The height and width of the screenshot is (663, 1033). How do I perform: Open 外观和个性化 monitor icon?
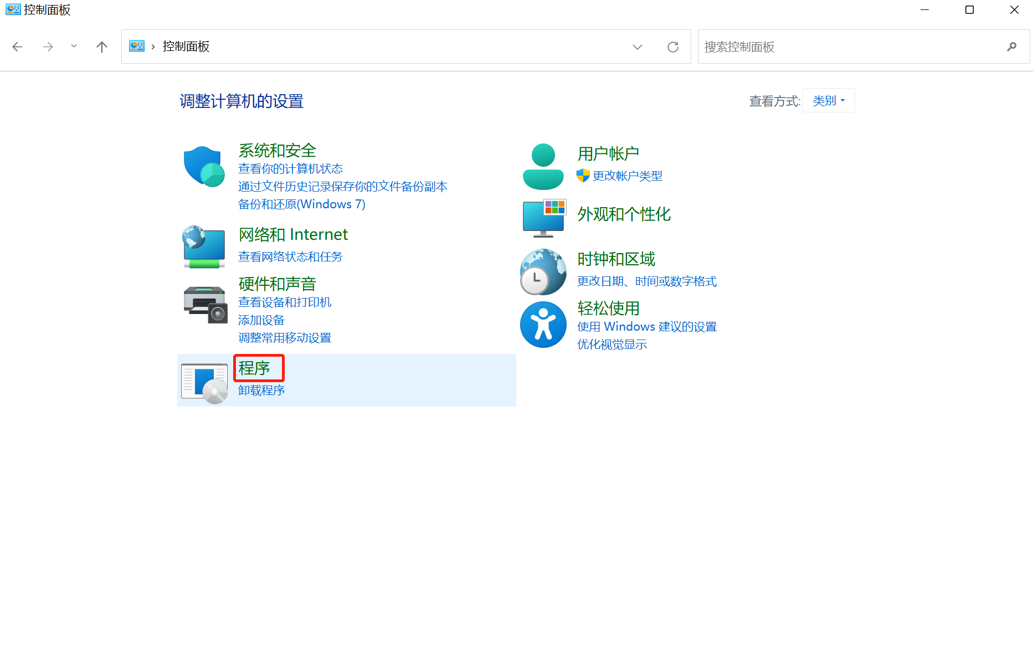pyautogui.click(x=544, y=217)
